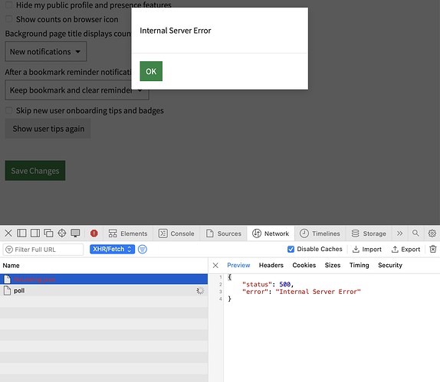Select the Network tab
Image resolution: width=440 pixels, height=382 pixels.
pyautogui.click(x=271, y=233)
